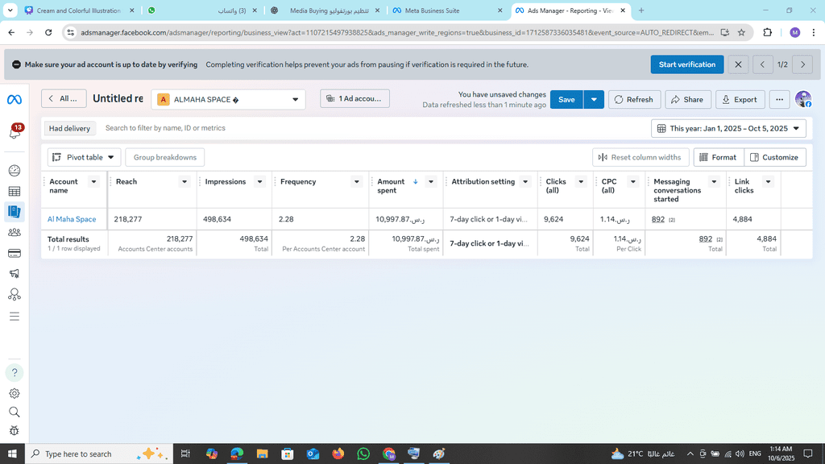Click the Start verification button

click(x=686, y=64)
